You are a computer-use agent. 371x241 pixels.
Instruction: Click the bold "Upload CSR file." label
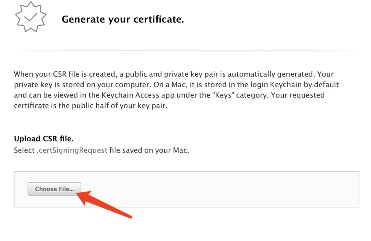(44, 139)
